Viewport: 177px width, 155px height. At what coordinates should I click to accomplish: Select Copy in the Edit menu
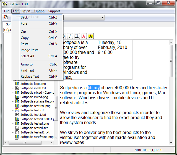37,38
